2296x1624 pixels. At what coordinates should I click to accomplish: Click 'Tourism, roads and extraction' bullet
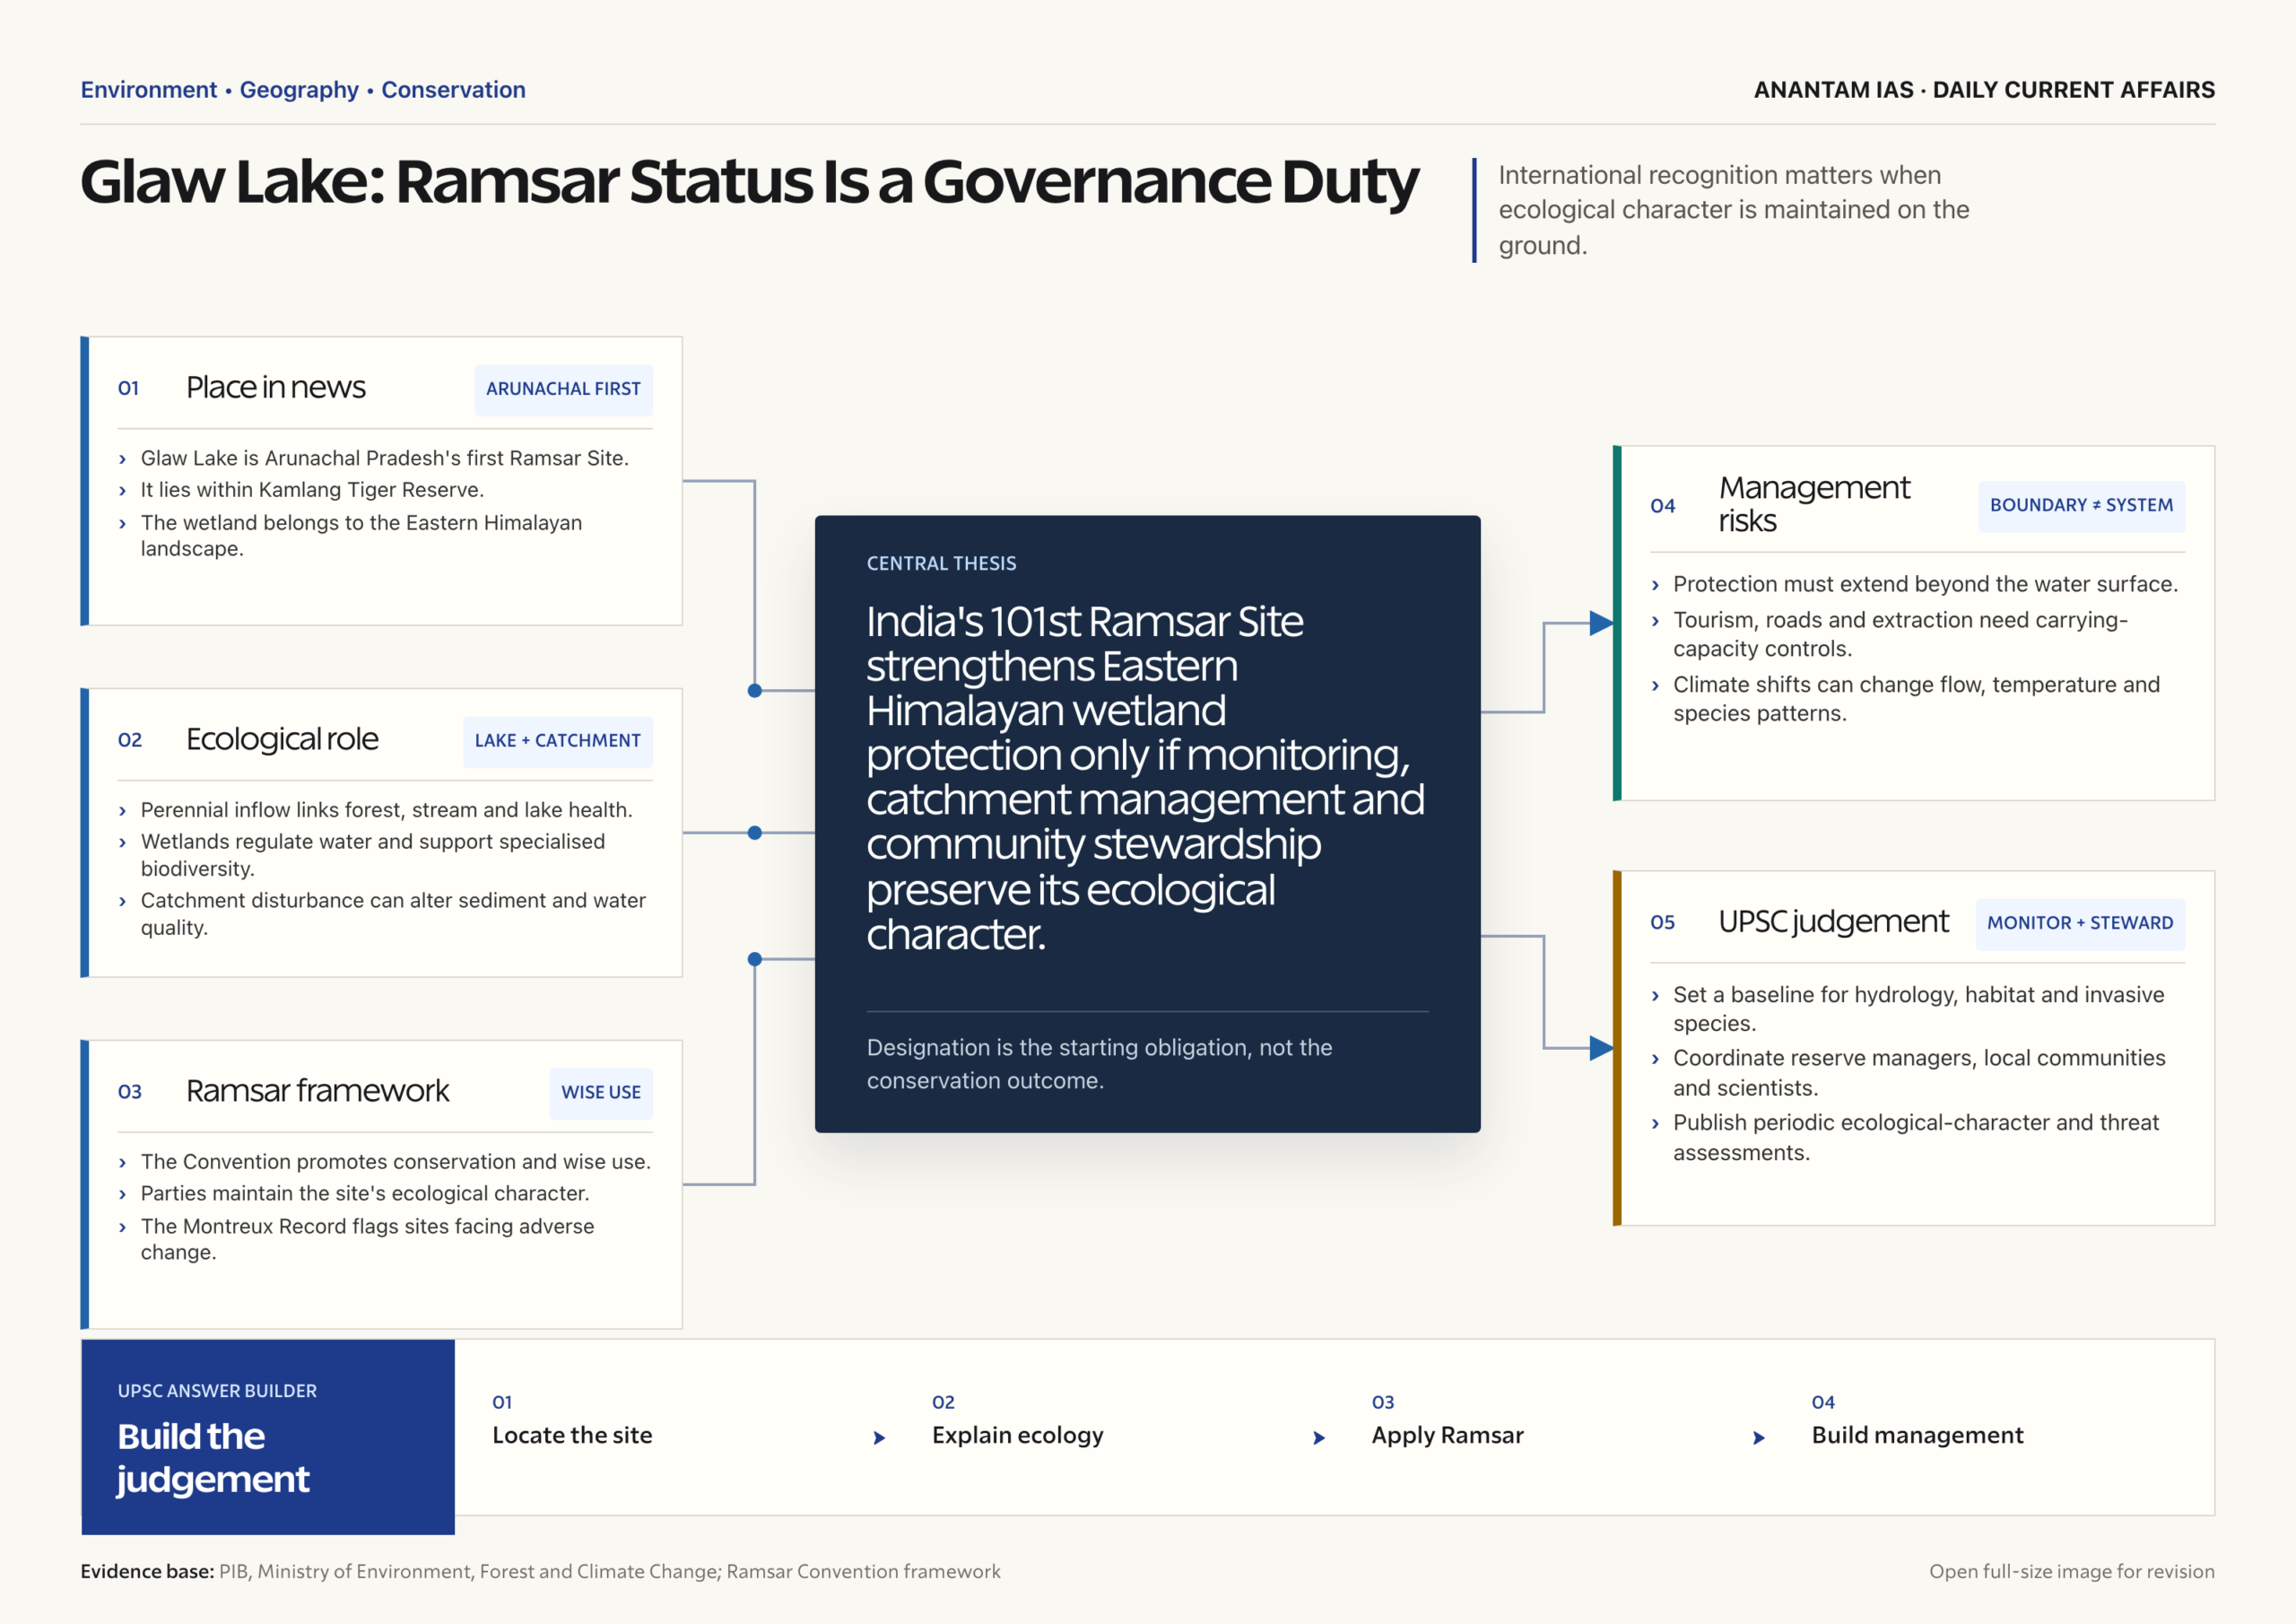[1900, 634]
